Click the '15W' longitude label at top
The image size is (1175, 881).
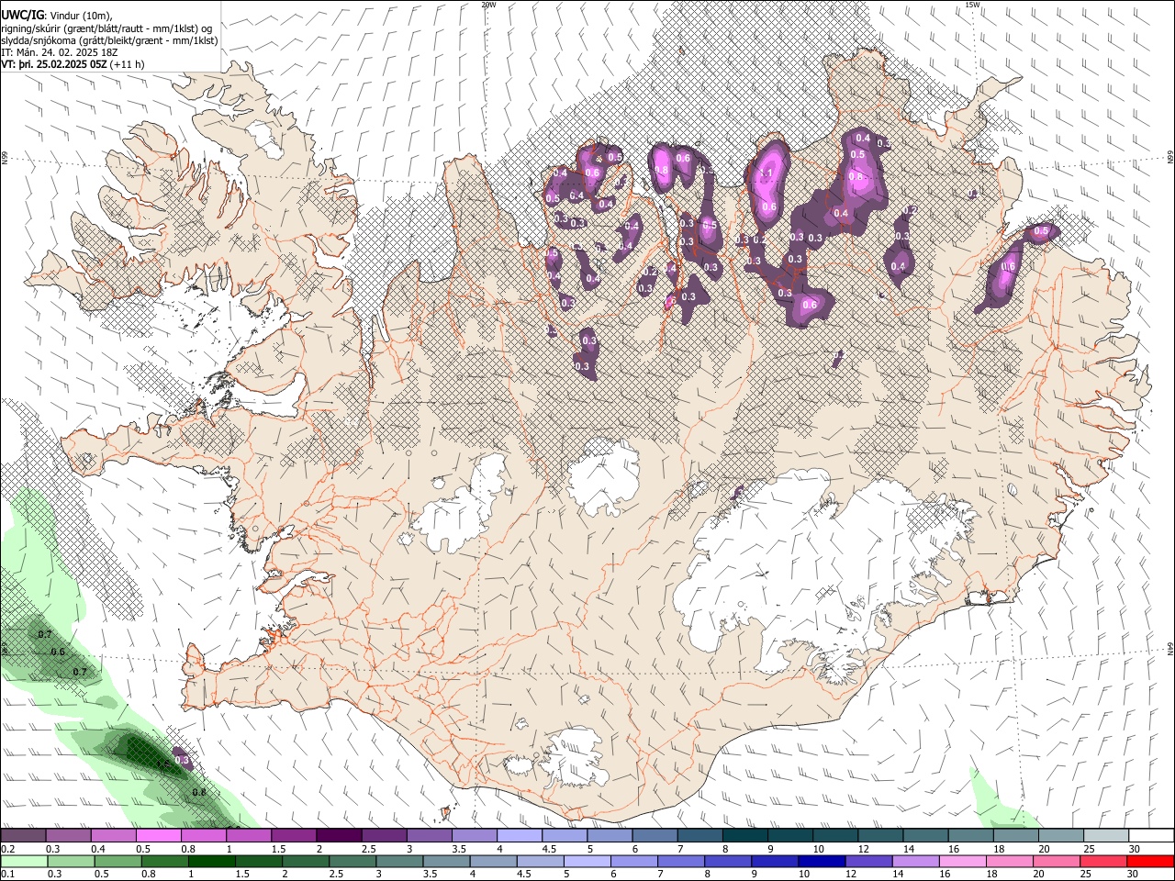coord(972,5)
